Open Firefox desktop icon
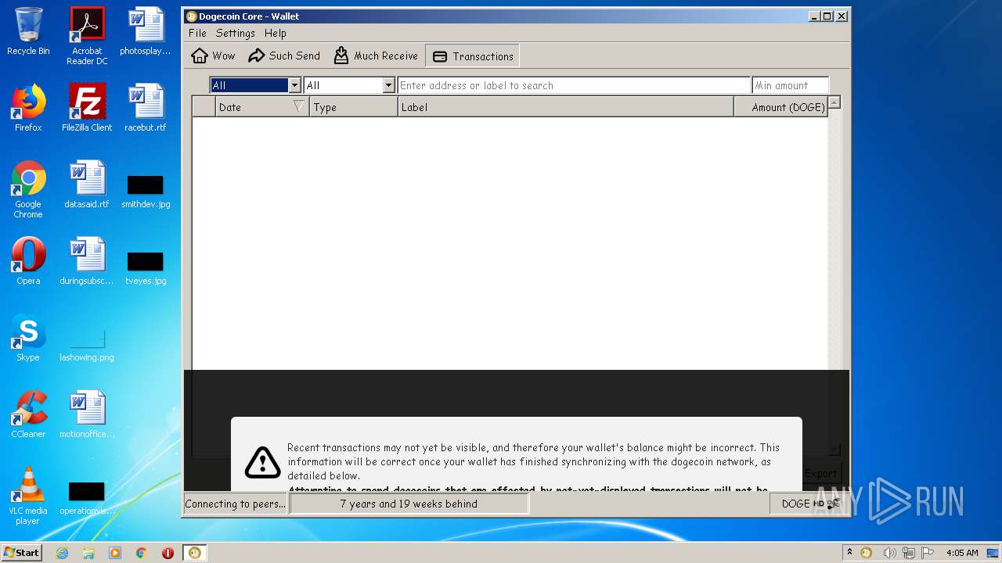Viewport: 1002px width, 563px height. [x=28, y=108]
